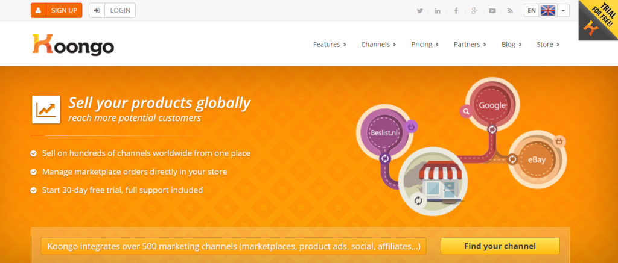Open the YouTube channel icon
The width and height of the screenshot is (618, 263).
pyautogui.click(x=492, y=11)
